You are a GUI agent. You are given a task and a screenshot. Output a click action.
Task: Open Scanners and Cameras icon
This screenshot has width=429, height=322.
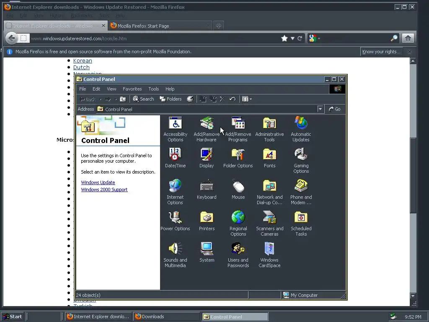pyautogui.click(x=269, y=224)
